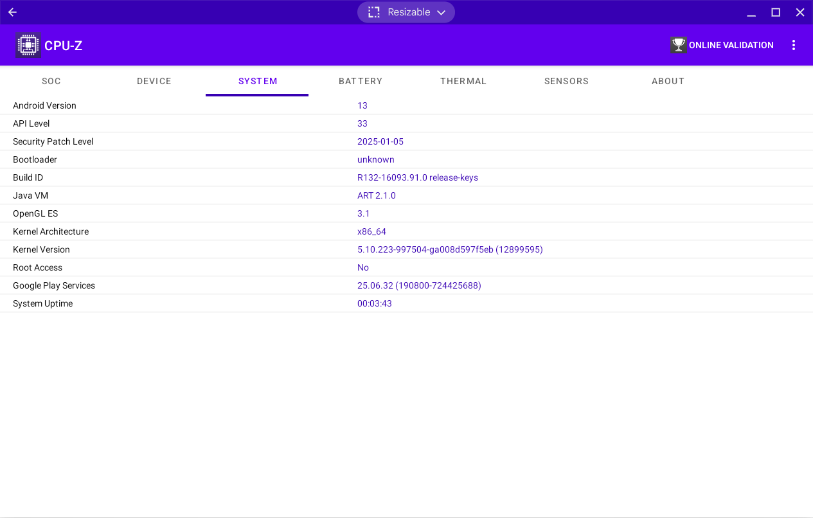Click the Google Play Services label
The image size is (813, 518).
54,285
